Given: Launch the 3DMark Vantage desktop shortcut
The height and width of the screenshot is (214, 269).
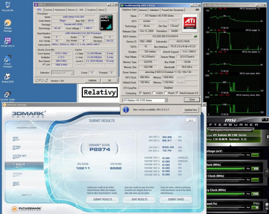Looking at the screenshot, I should tap(8, 26).
